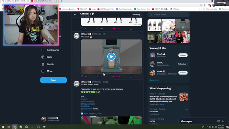Focus the Search Twitter field

(169, 15)
